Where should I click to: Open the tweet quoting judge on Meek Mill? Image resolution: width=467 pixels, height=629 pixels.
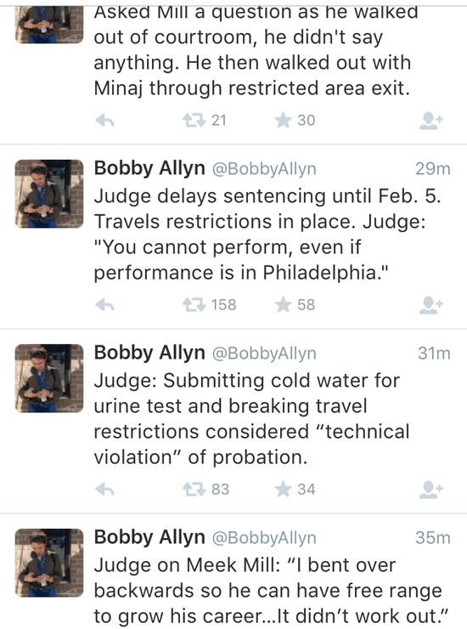(x=271, y=591)
